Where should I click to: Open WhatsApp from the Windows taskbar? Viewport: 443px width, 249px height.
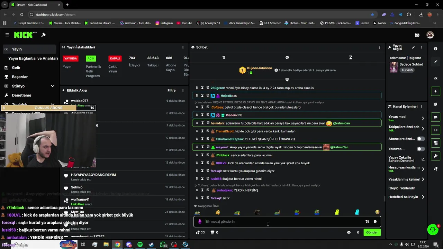click(163, 245)
